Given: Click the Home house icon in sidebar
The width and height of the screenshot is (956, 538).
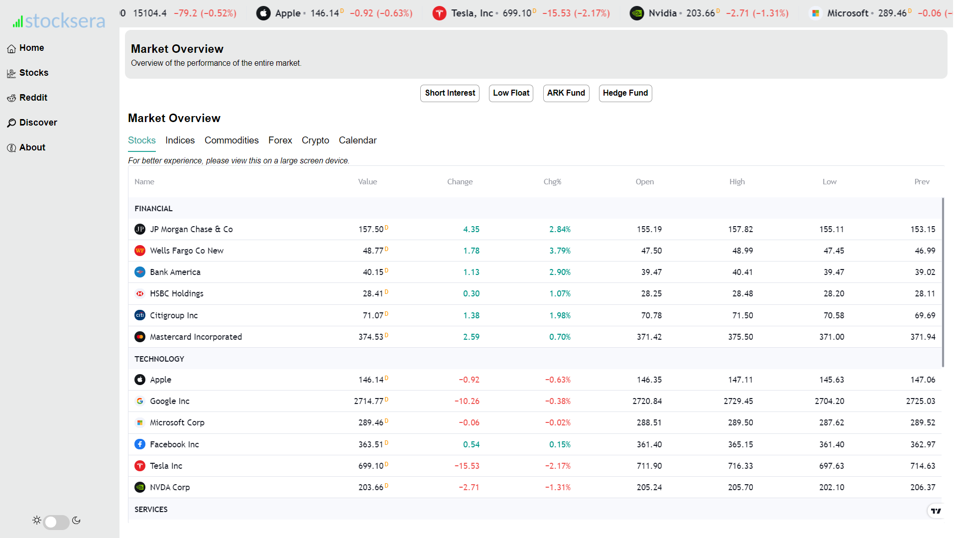Looking at the screenshot, I should point(11,48).
